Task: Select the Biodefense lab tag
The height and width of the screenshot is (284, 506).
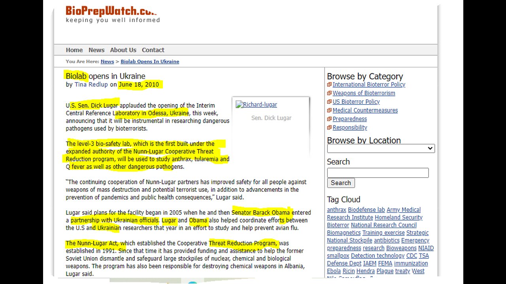Action: click(x=366, y=210)
